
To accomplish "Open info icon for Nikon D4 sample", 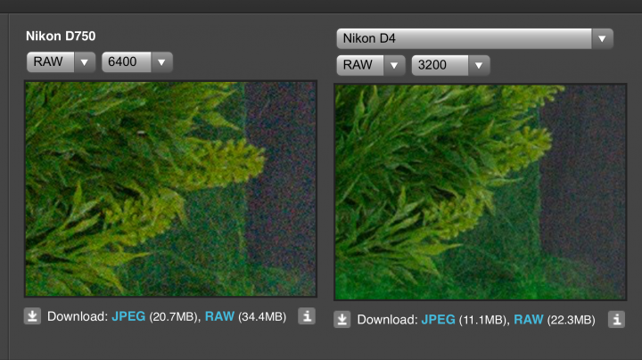I will tap(616, 320).
